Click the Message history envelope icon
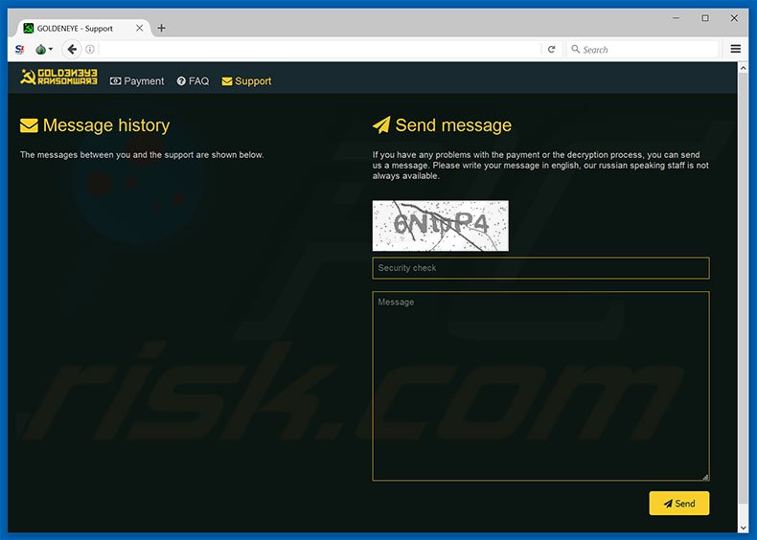Image resolution: width=757 pixels, height=540 pixels. click(x=29, y=125)
